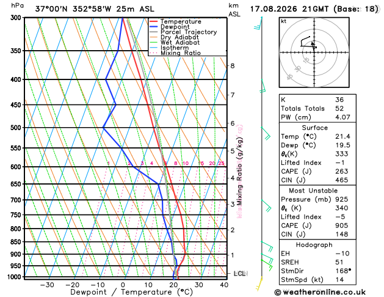Click the 'Most Unstable' section heading
The width and height of the screenshot is (384, 297).
pos(313,191)
